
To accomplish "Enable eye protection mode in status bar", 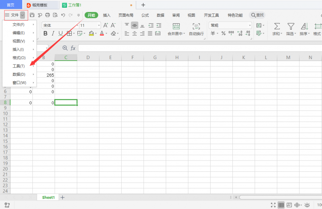I will pyautogui.click(x=307, y=205).
